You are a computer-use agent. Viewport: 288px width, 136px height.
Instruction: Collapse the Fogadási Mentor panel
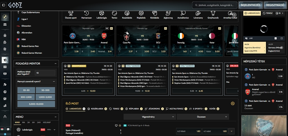tap(55, 64)
